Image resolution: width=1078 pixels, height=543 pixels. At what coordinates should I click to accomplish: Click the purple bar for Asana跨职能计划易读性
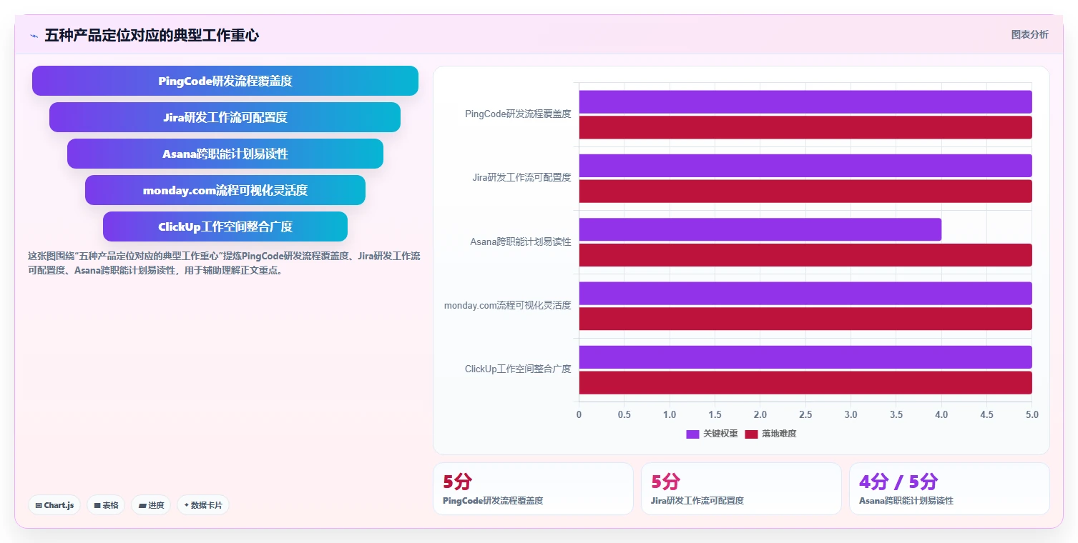[760, 229]
